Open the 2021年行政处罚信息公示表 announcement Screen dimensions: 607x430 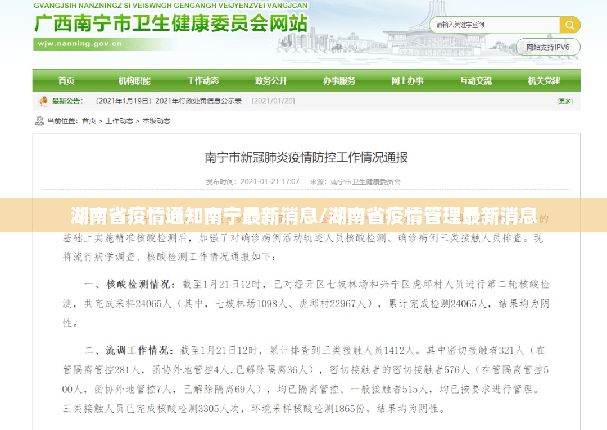click(169, 101)
